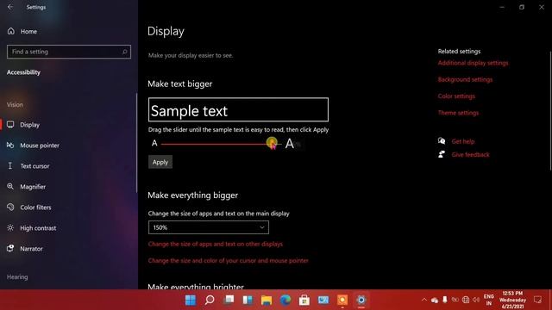Go back using the Settings back arrow

point(10,7)
